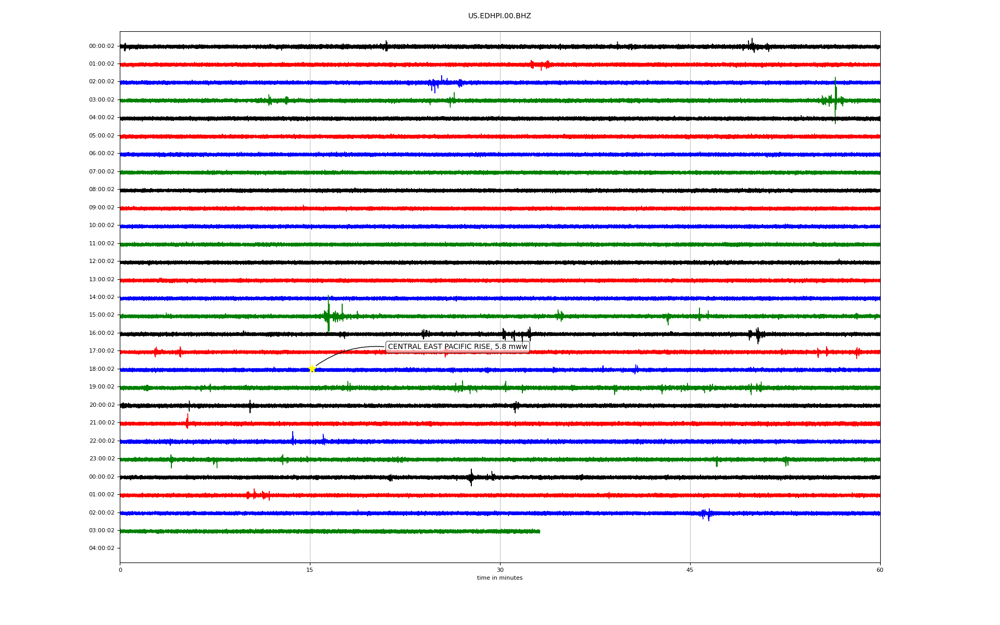Viewport: 1000px width, 625px height.
Task: Click the end of the partial green trace at bottom
Action: [539, 531]
